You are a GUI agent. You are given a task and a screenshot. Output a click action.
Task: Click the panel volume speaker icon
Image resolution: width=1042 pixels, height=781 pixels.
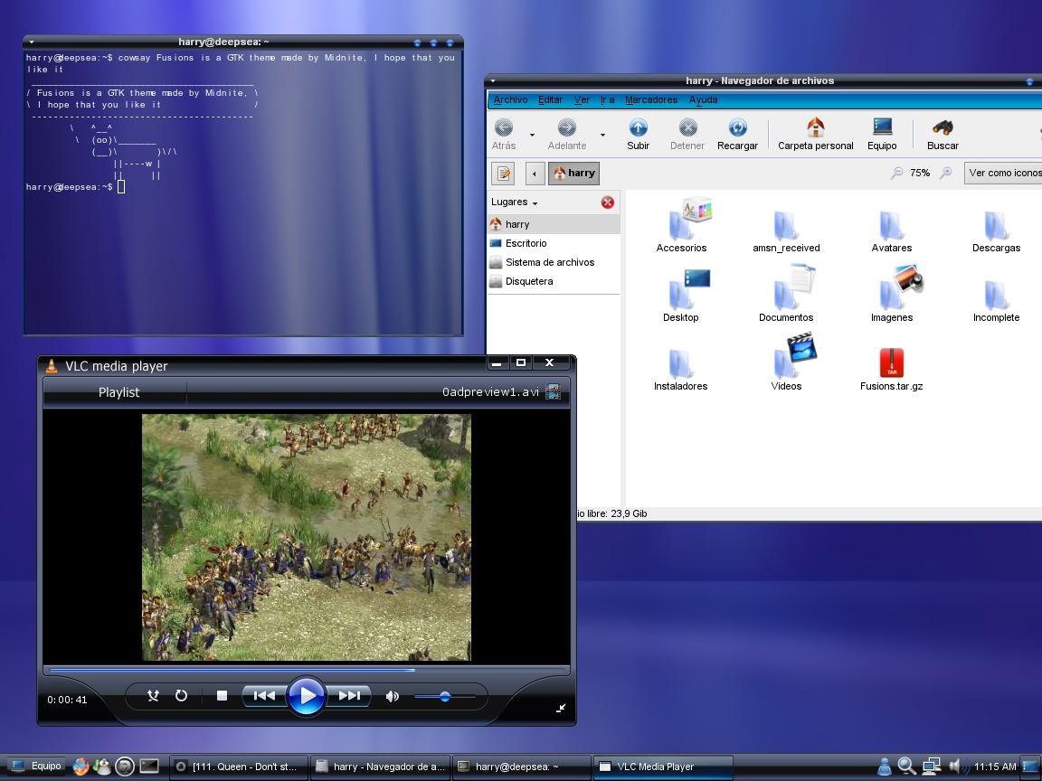click(957, 767)
